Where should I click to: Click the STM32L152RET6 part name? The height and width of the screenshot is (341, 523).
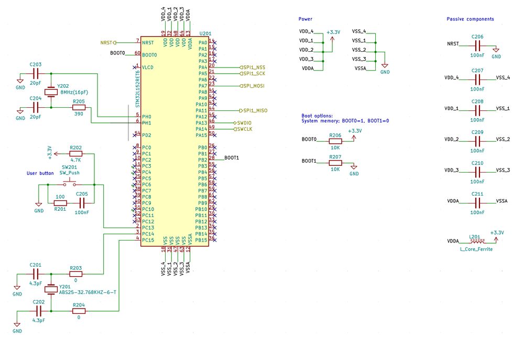point(137,88)
